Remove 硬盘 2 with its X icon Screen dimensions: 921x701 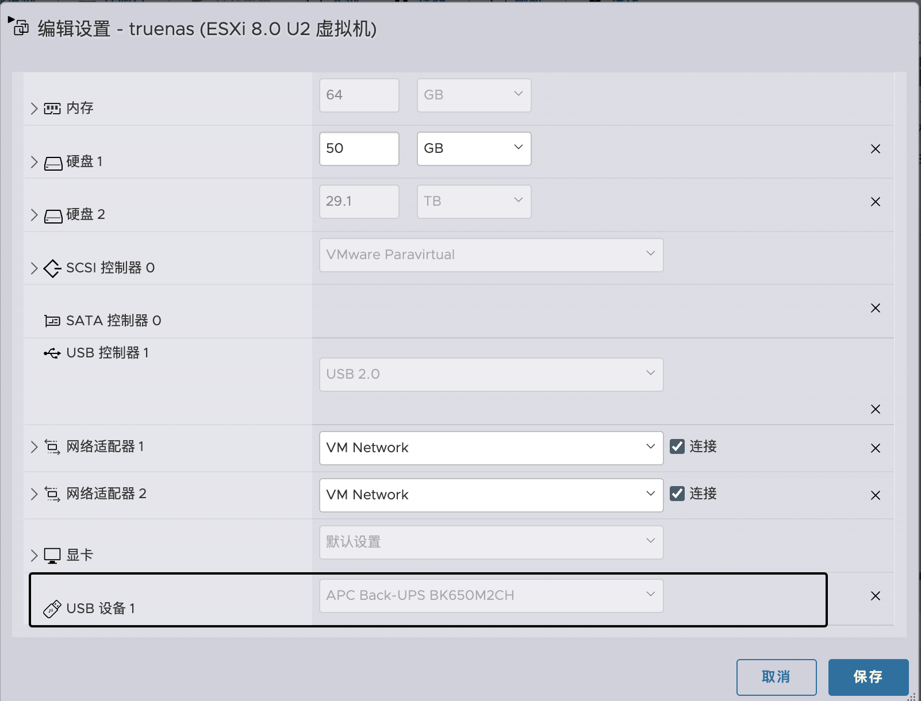(x=876, y=202)
